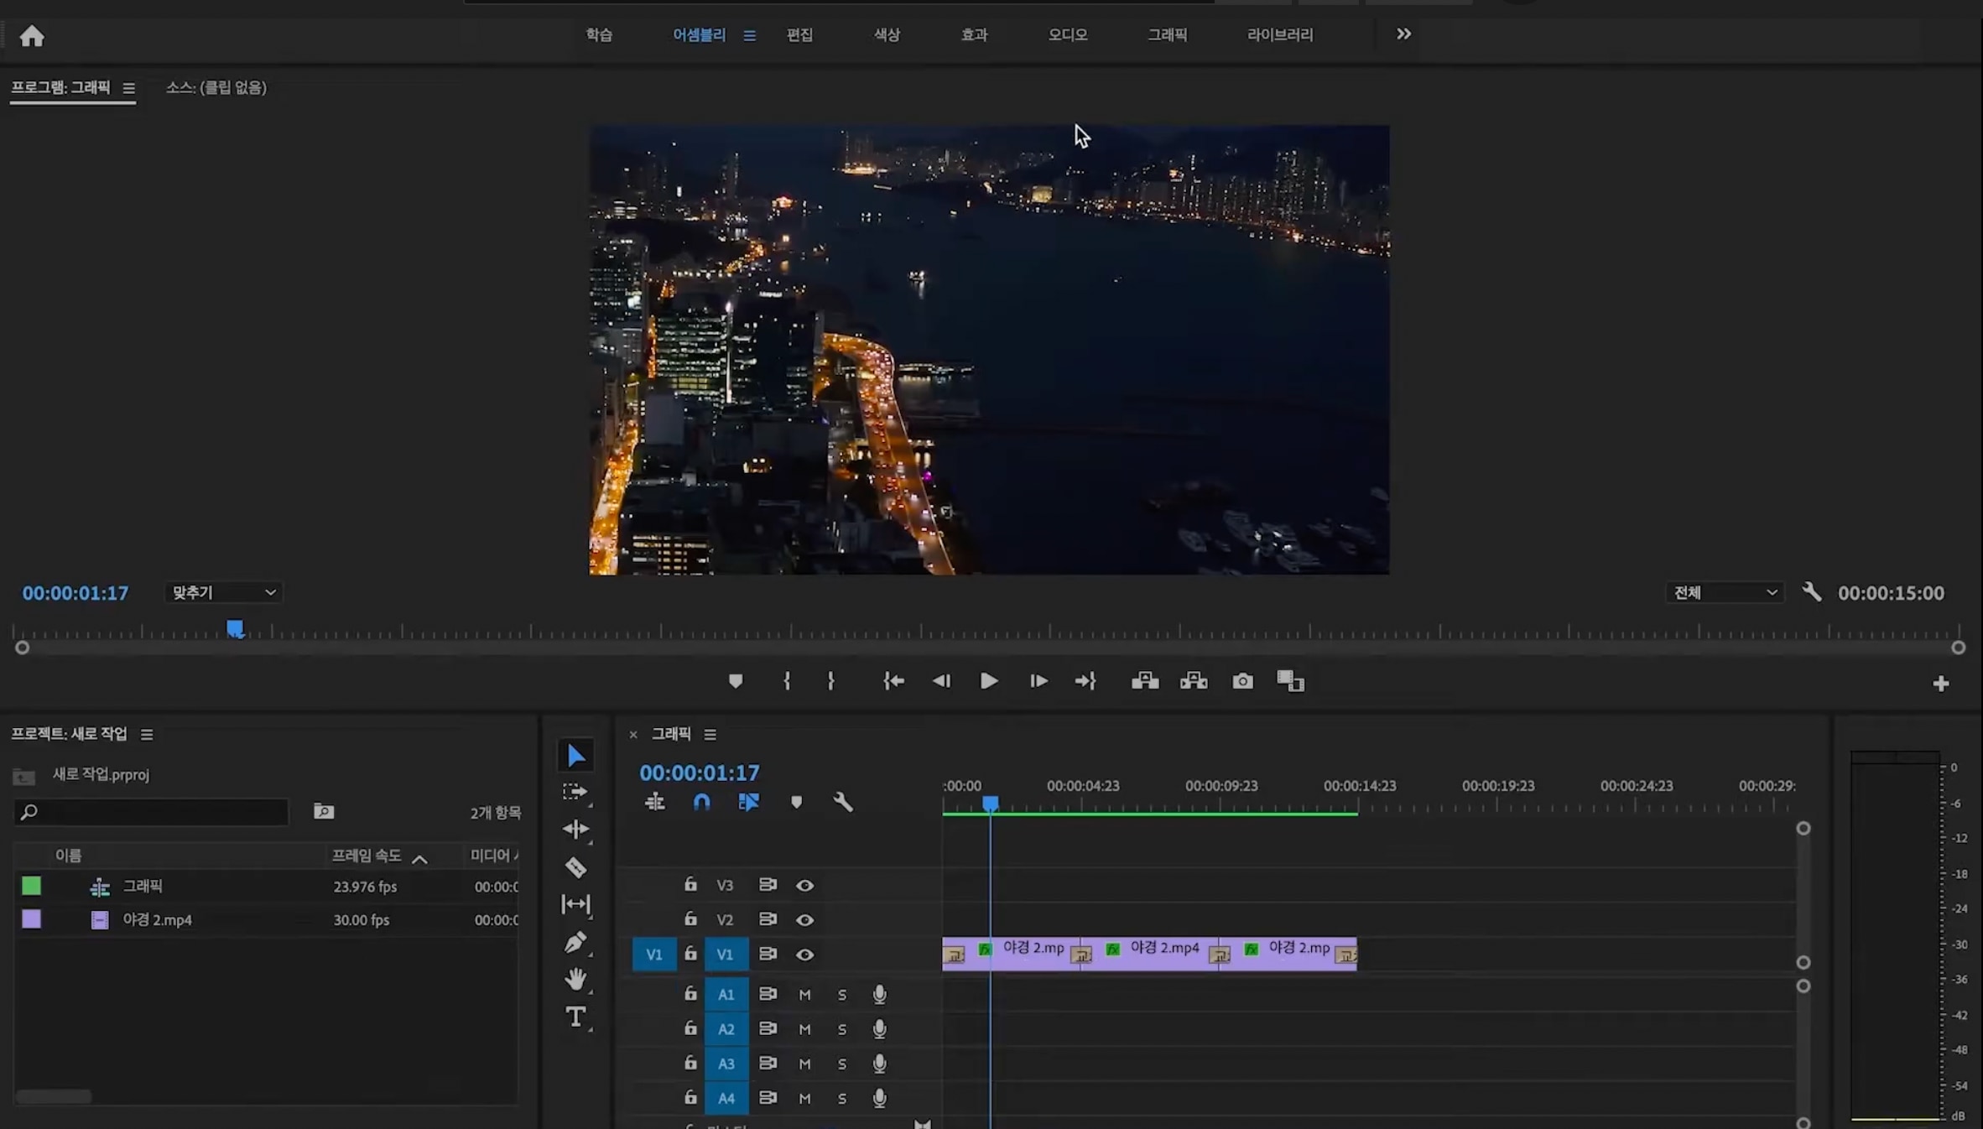Click the Export Frame camera icon

tap(1242, 681)
